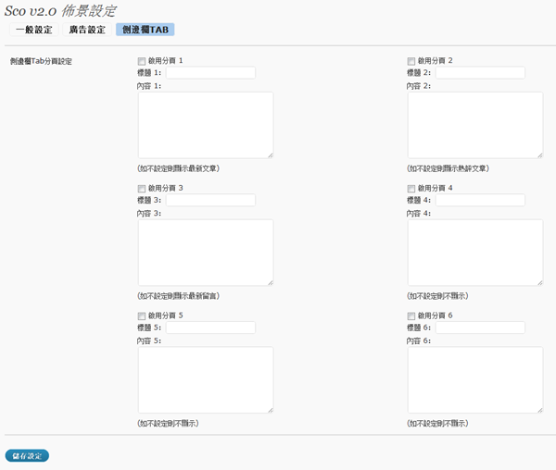Click the hint text (如不設定則顯示最新文章)
556x470 pixels.
178,168
